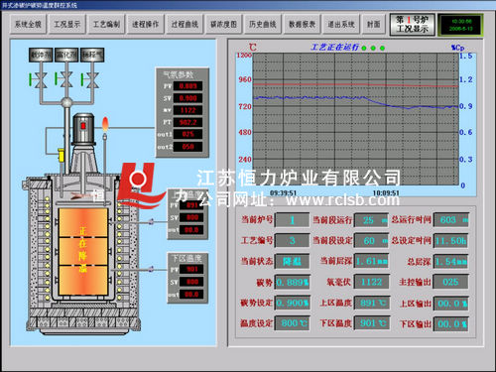Open the 碳浓度图 carbon concentration chart
496x372 pixels.
pos(223,24)
